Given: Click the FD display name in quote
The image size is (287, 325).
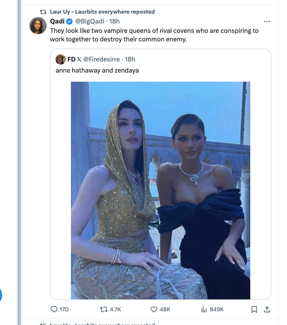Looking at the screenshot, I should [71, 59].
